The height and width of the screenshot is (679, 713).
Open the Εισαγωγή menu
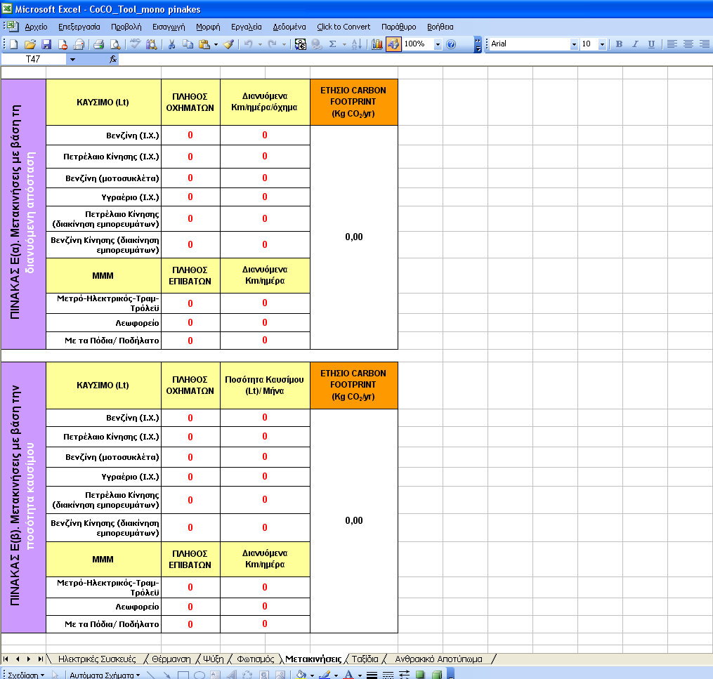169,27
